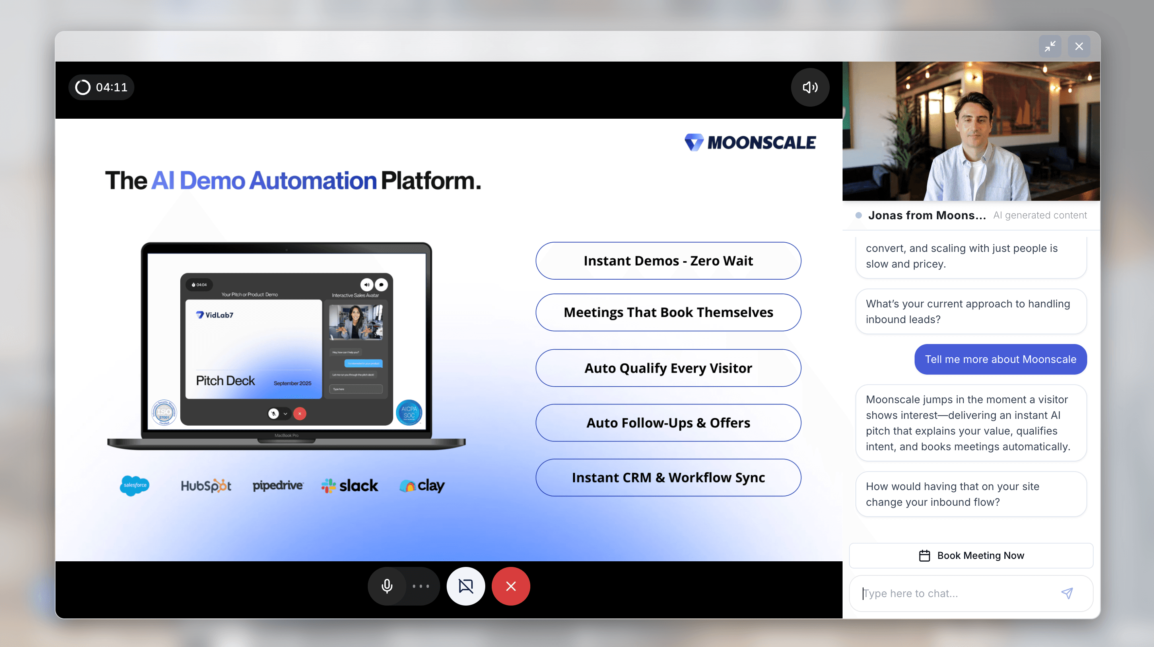Select Auto Follow-Ups & Offers pill
Viewport: 1154px width, 647px height.
pos(668,422)
